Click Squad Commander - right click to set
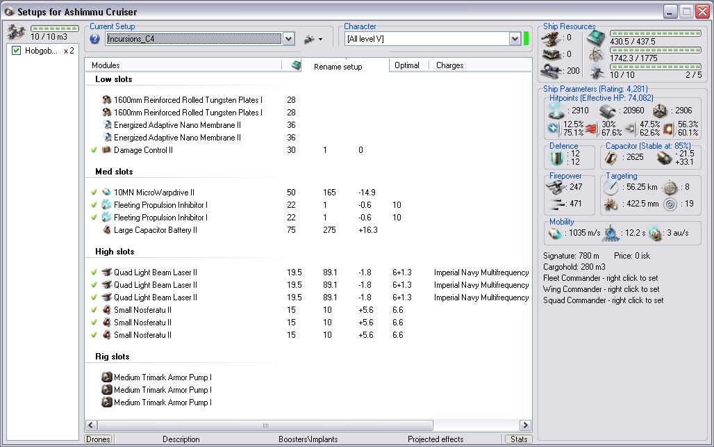714x447 pixels. point(603,300)
